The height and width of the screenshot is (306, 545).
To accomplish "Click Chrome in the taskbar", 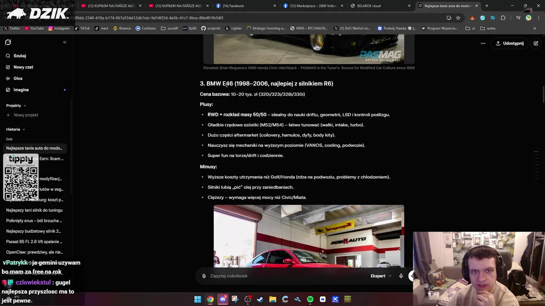I will [x=210, y=299].
